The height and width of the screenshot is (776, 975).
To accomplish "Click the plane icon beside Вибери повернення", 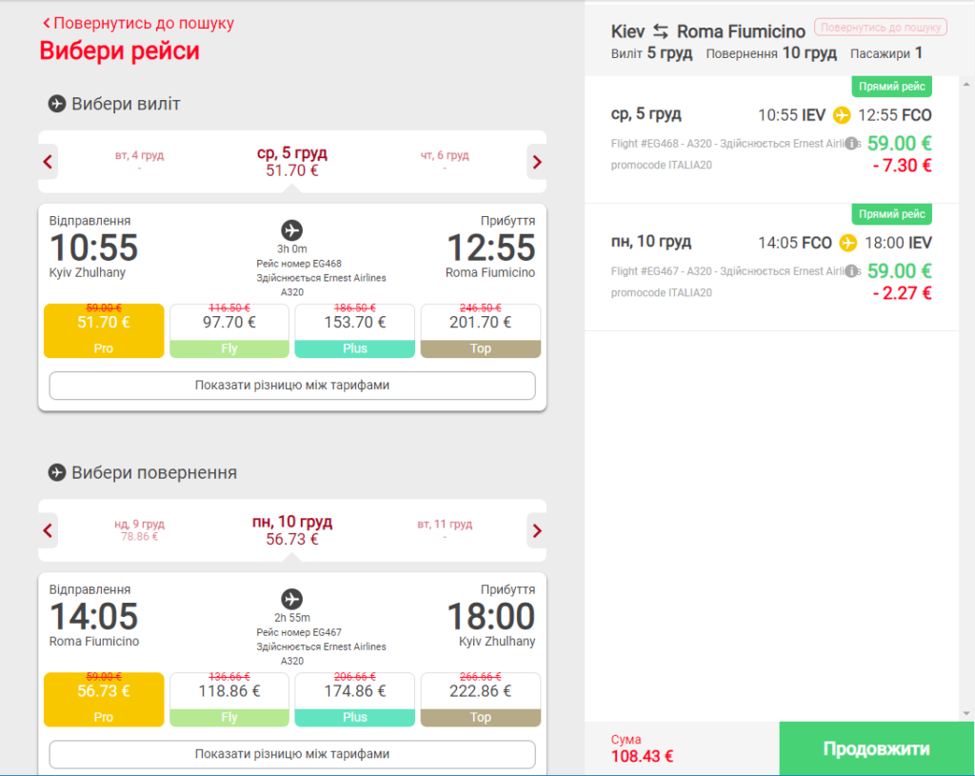I will click(x=56, y=472).
